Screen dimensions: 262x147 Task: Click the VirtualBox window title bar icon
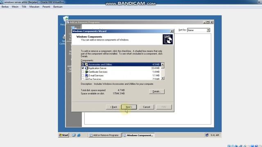coord(2,2)
